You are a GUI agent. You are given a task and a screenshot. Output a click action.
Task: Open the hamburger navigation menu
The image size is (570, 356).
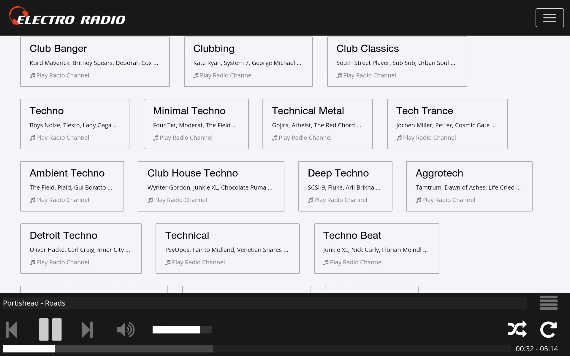pyautogui.click(x=550, y=18)
